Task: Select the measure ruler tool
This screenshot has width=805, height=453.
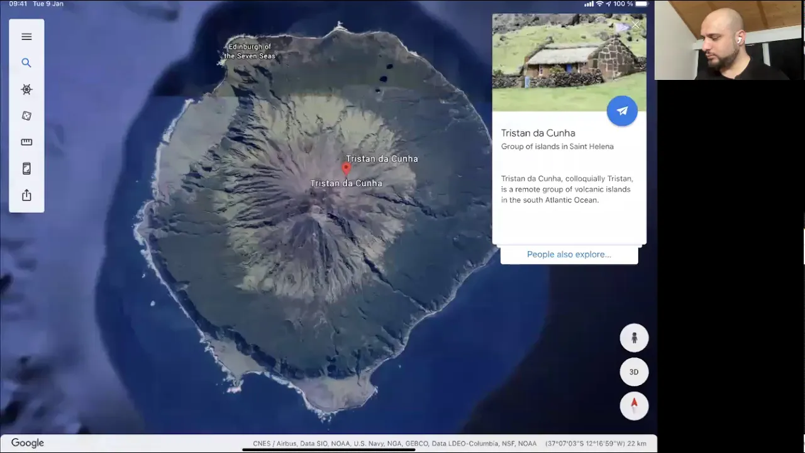Action: click(26, 142)
